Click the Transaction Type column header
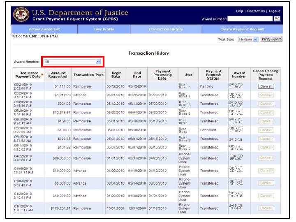Viewport: 296px width, 222px height. (88, 75)
